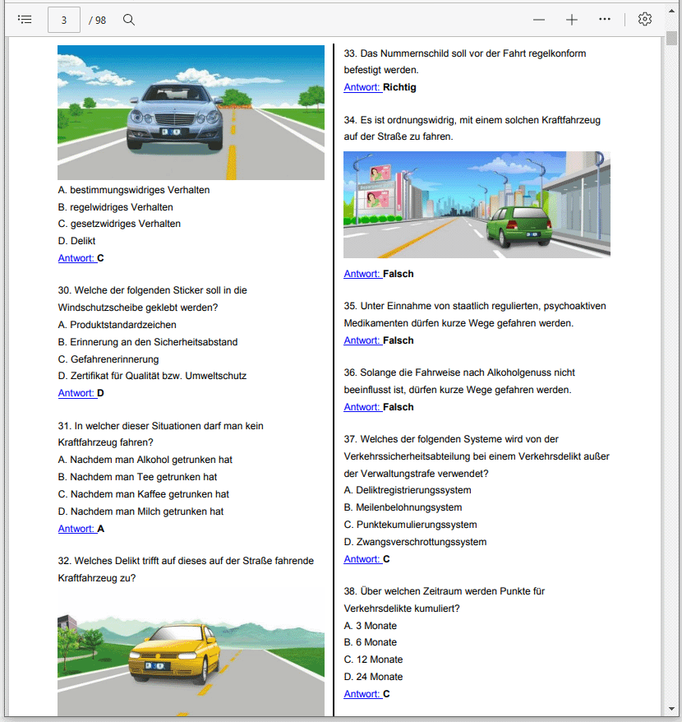Viewport: 682px width, 722px height.
Task: Click the Antwort link under question 34
Action: point(362,274)
